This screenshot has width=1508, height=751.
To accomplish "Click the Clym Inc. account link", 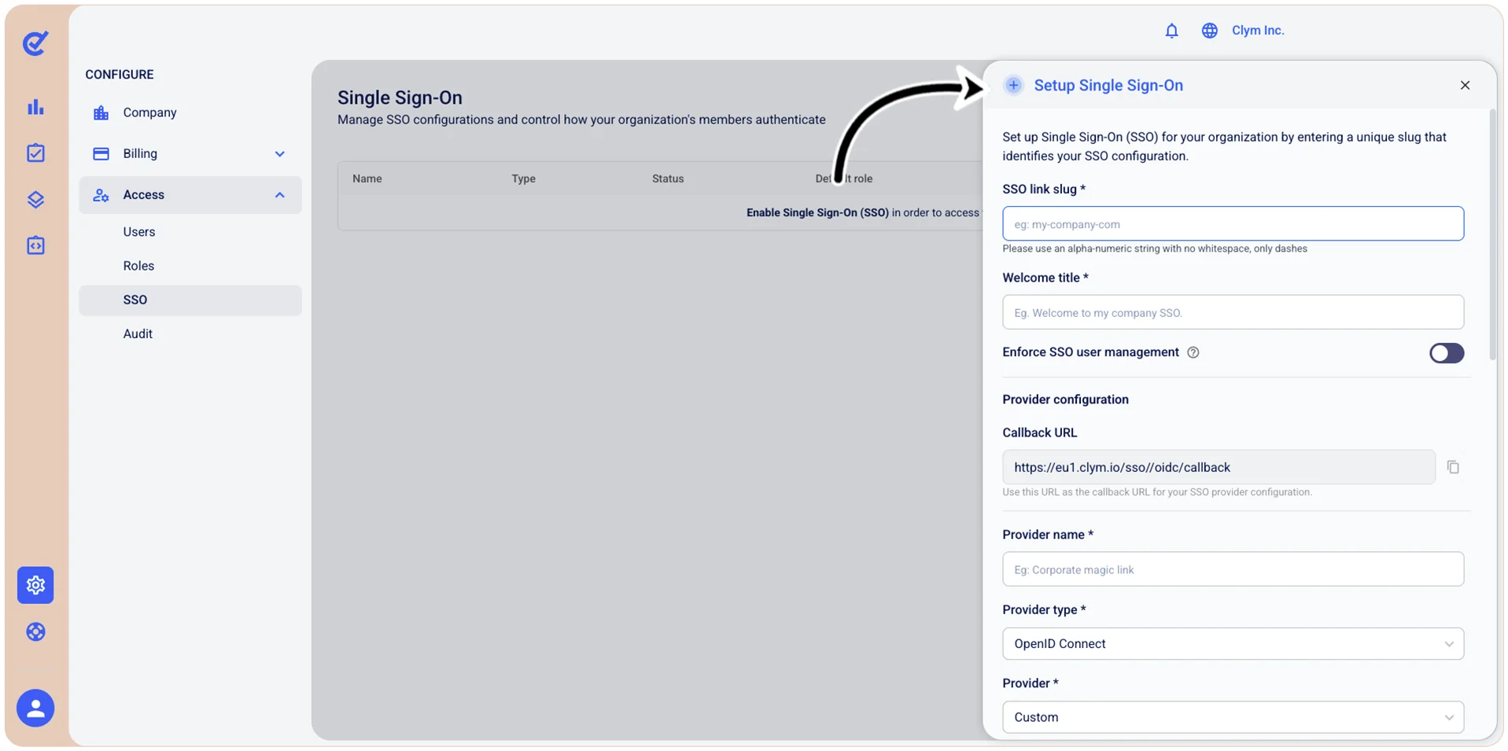I will (x=1257, y=31).
